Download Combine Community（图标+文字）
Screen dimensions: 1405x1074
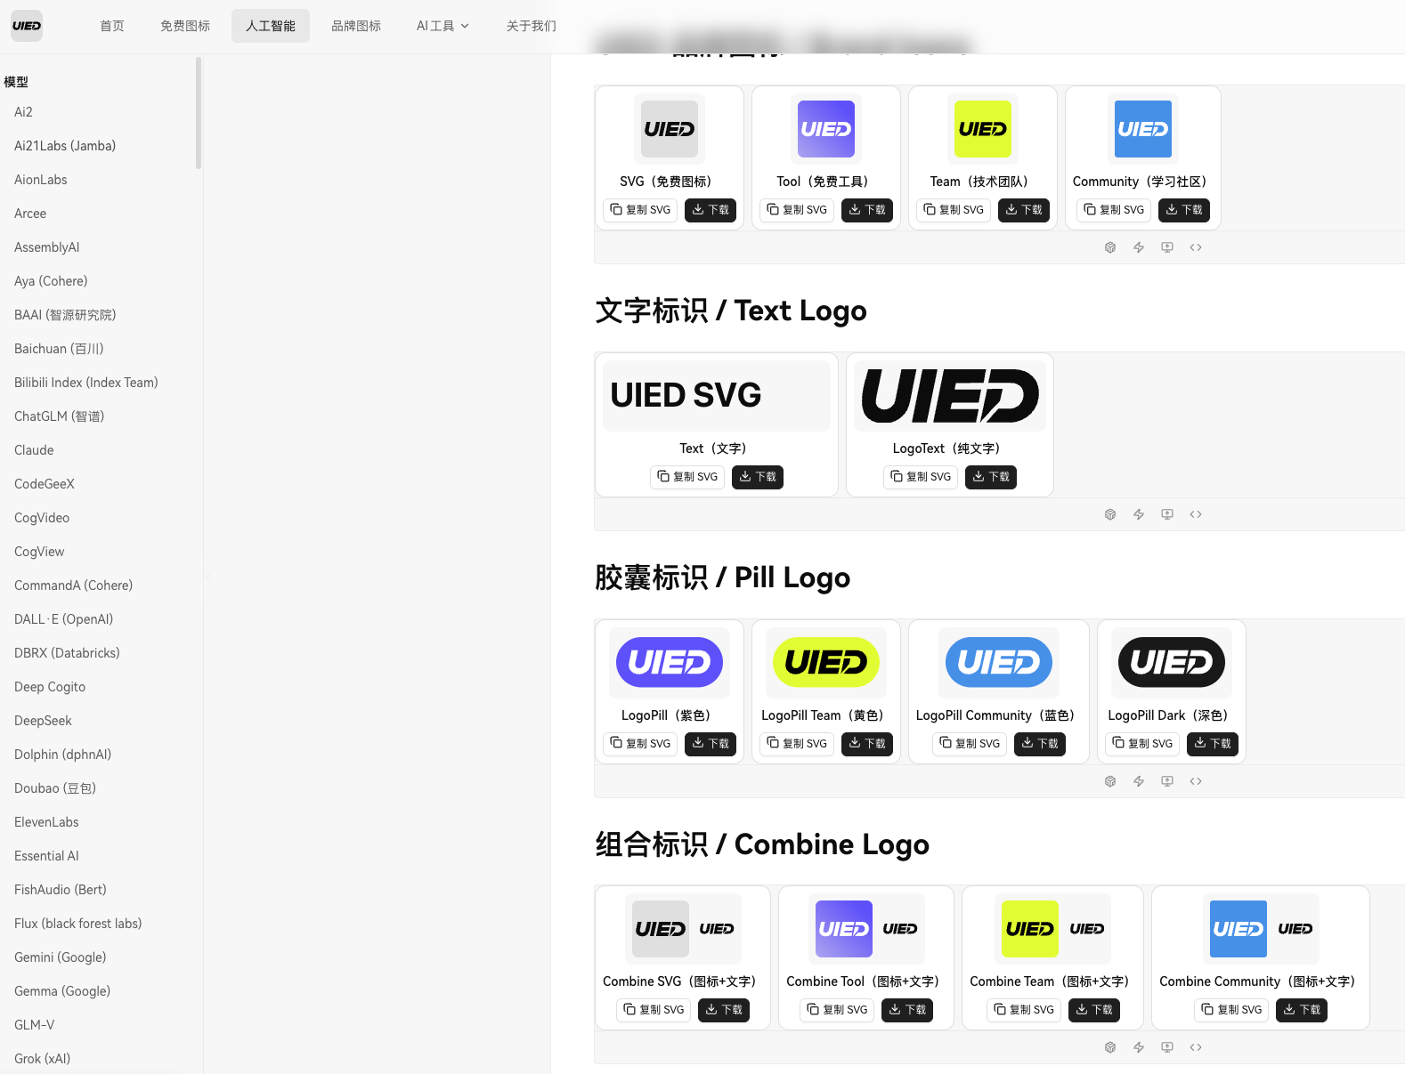[1302, 1010]
